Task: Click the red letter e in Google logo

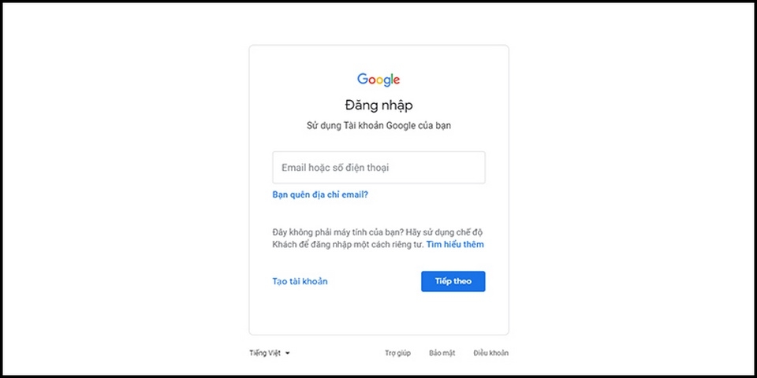Action: 397,80
